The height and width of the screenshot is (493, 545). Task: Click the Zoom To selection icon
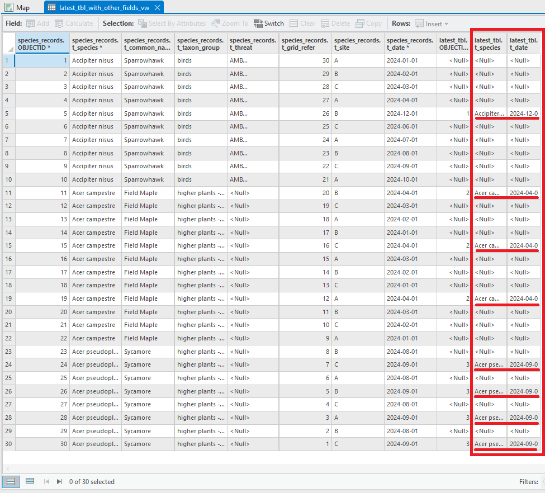(x=216, y=23)
